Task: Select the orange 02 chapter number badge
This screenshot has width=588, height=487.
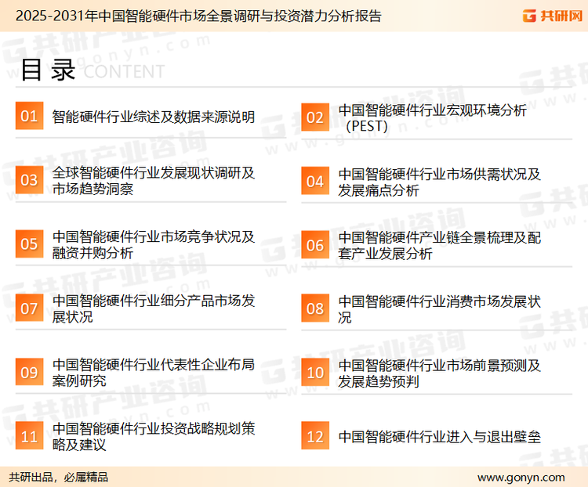Action: click(x=315, y=117)
